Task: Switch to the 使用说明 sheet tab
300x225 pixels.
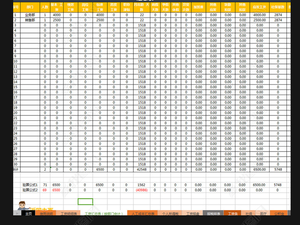Action: point(47,213)
